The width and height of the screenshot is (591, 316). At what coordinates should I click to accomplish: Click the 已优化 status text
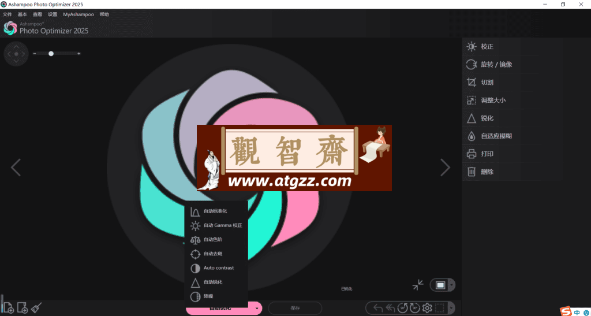[346, 289]
